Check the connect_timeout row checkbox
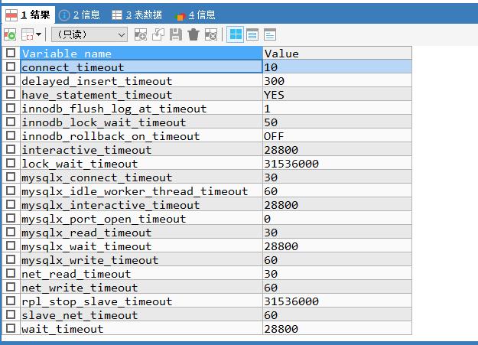 [11, 67]
